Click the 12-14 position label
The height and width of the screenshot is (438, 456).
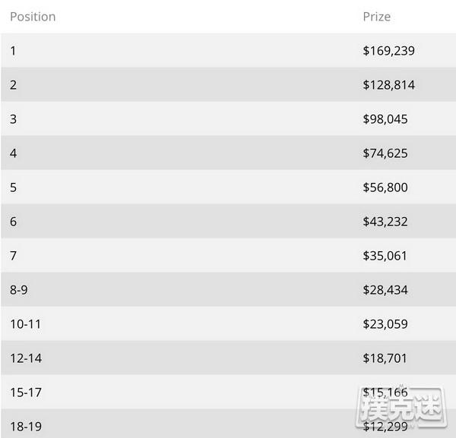coord(26,358)
